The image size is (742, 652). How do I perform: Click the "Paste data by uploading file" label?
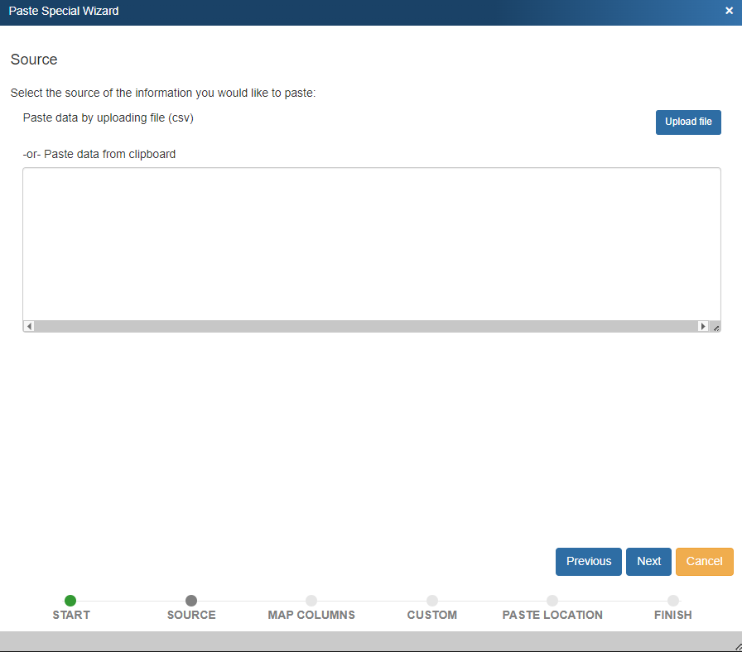tap(108, 117)
